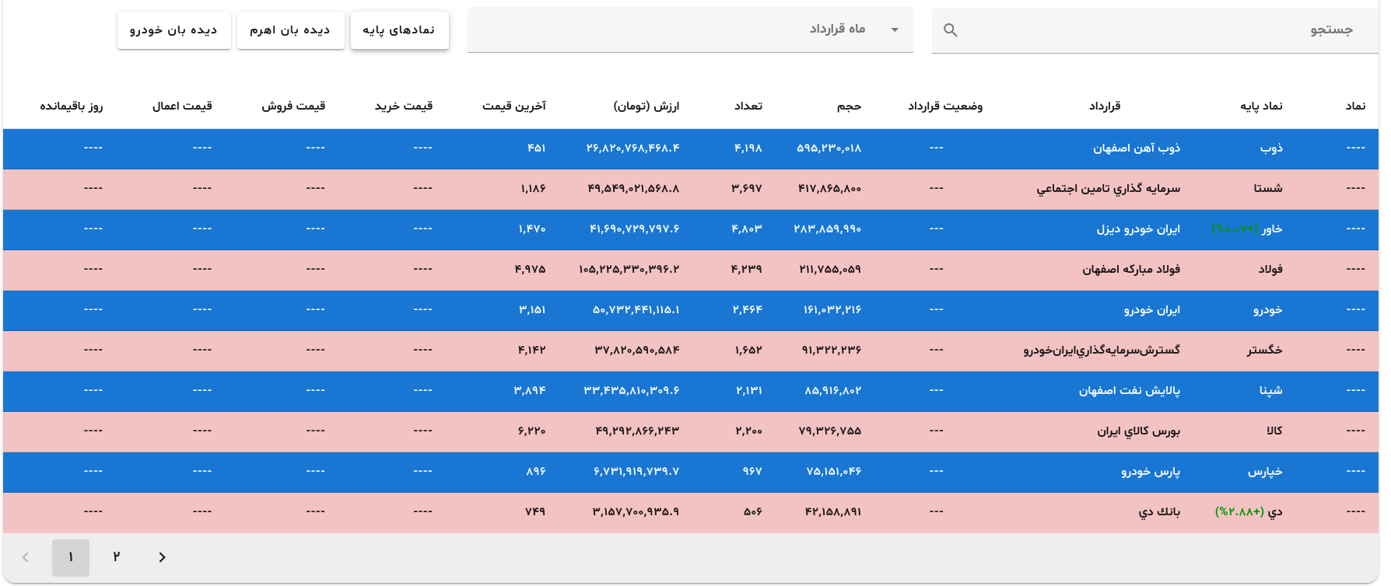Click last price ۳,۸۹۴ in شپنا row
The height and width of the screenshot is (586, 1391).
(530, 391)
